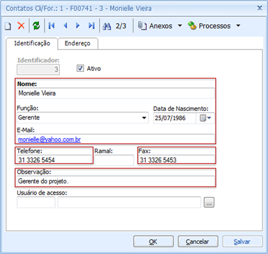
Task: Expand the Processos dropdown arrow
Action: point(238,26)
